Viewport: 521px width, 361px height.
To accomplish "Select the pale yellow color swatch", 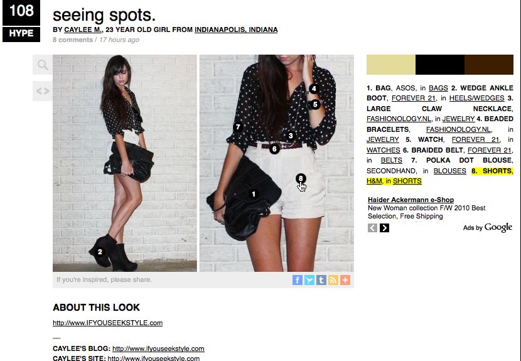I will pos(390,65).
